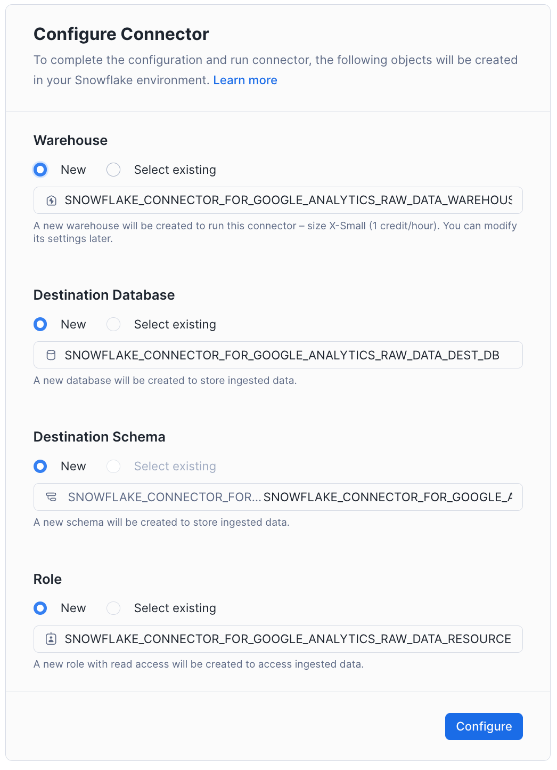
Task: Select New radio for Warehouse
Action: click(40, 170)
